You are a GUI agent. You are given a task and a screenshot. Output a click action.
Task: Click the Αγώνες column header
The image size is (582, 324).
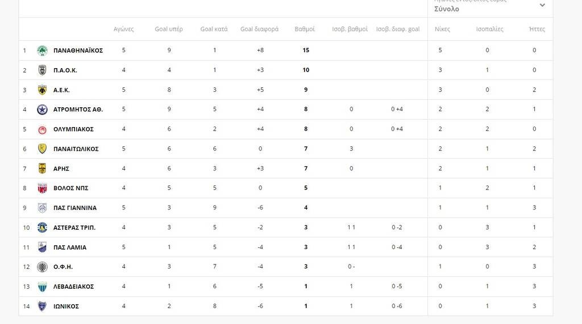click(123, 29)
